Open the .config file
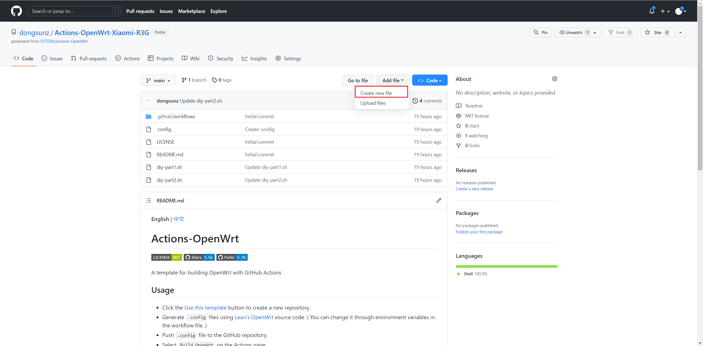The height and width of the screenshot is (346, 703). pyautogui.click(x=164, y=129)
